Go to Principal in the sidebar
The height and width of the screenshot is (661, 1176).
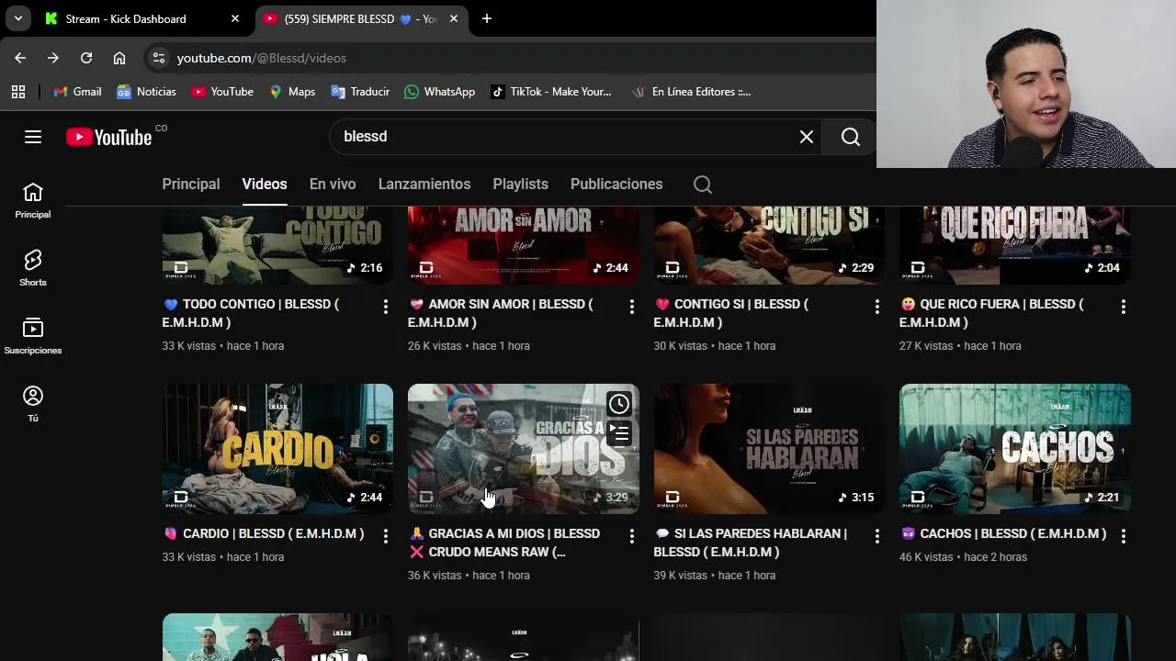pos(33,201)
